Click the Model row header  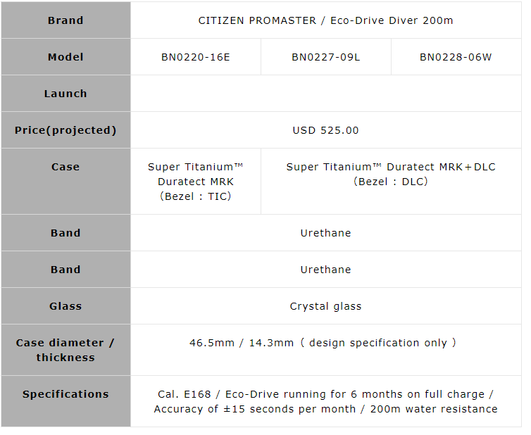(65, 57)
